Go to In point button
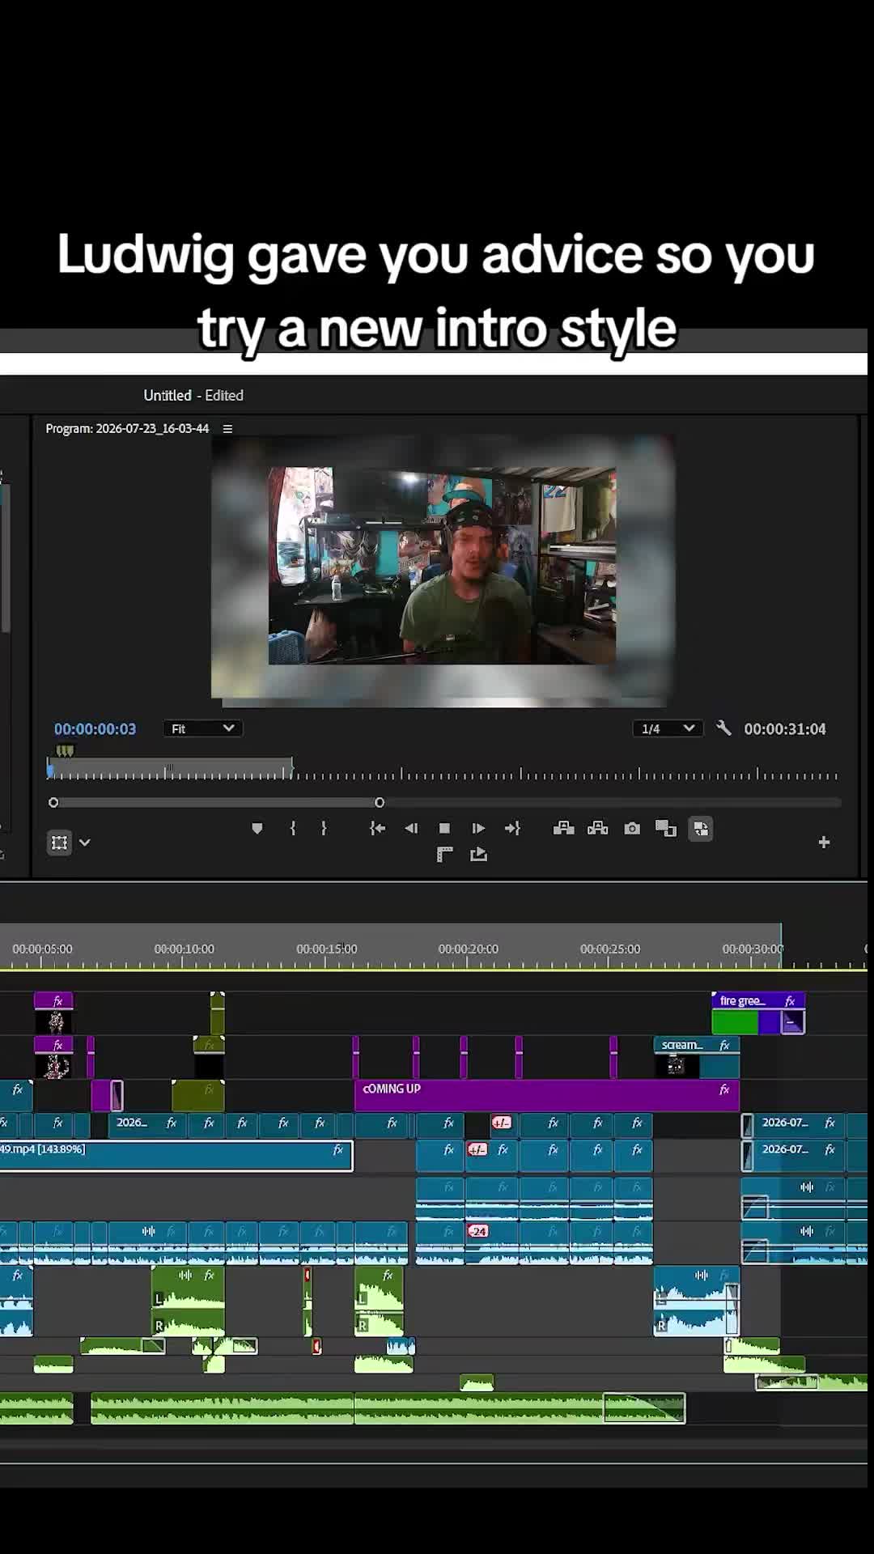Viewport: 874px width, 1554px height. [377, 828]
